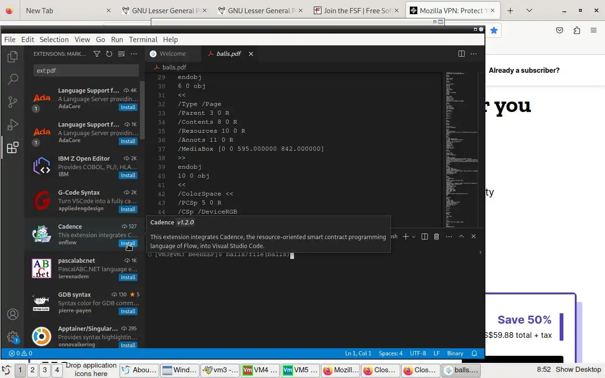Switch to the Welcome editor tab
Viewport: 605px width, 378px height.
173,54
